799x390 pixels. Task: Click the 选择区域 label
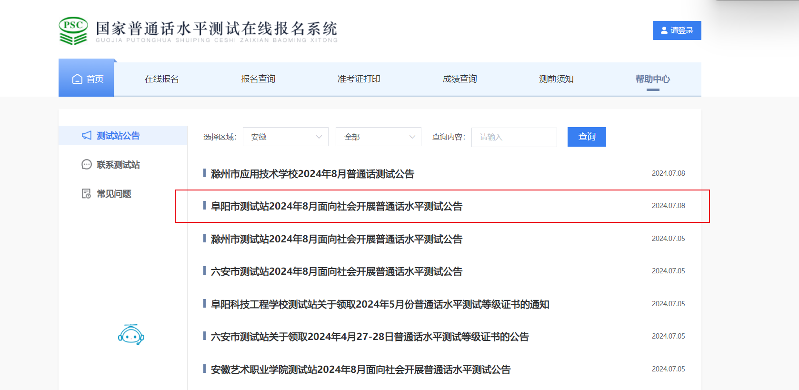[x=220, y=137]
